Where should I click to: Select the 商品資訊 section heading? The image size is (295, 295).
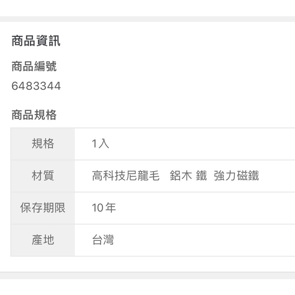(36, 41)
